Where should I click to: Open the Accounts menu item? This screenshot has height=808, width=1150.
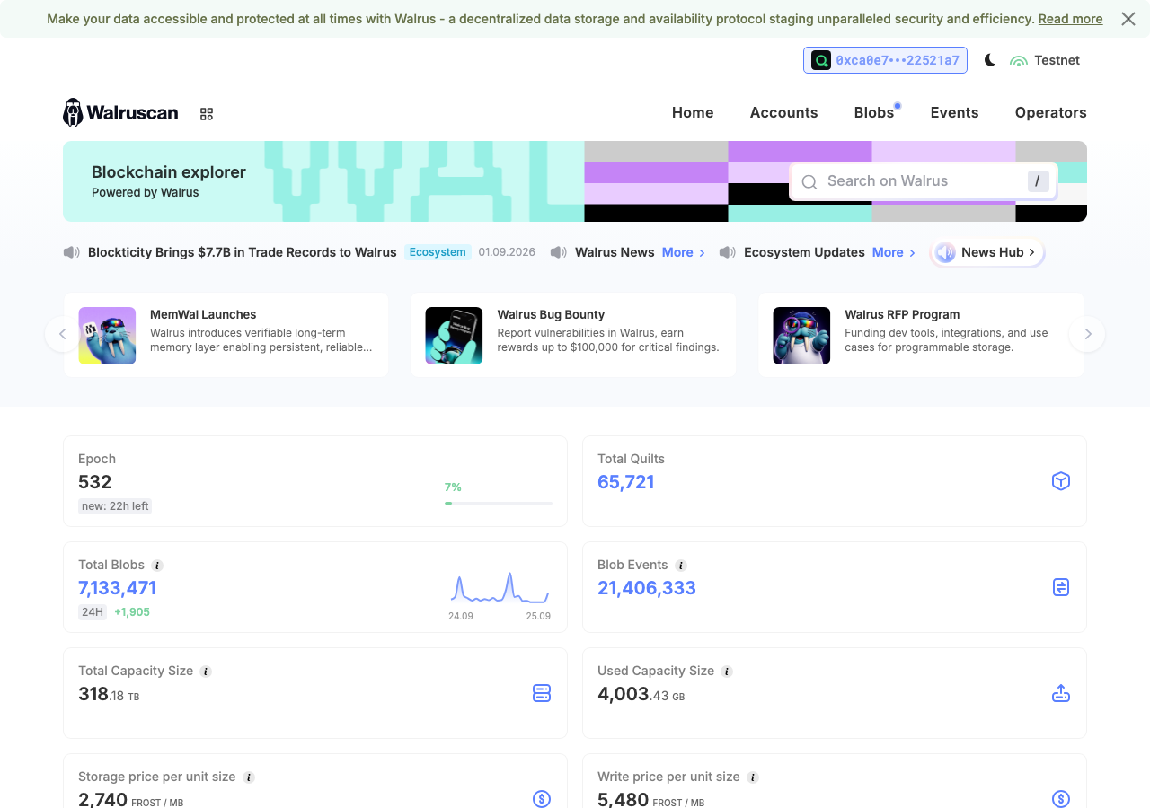click(783, 112)
